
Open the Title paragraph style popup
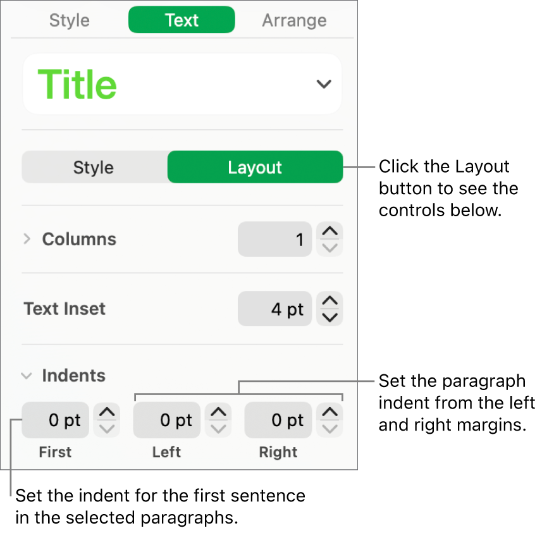click(182, 83)
